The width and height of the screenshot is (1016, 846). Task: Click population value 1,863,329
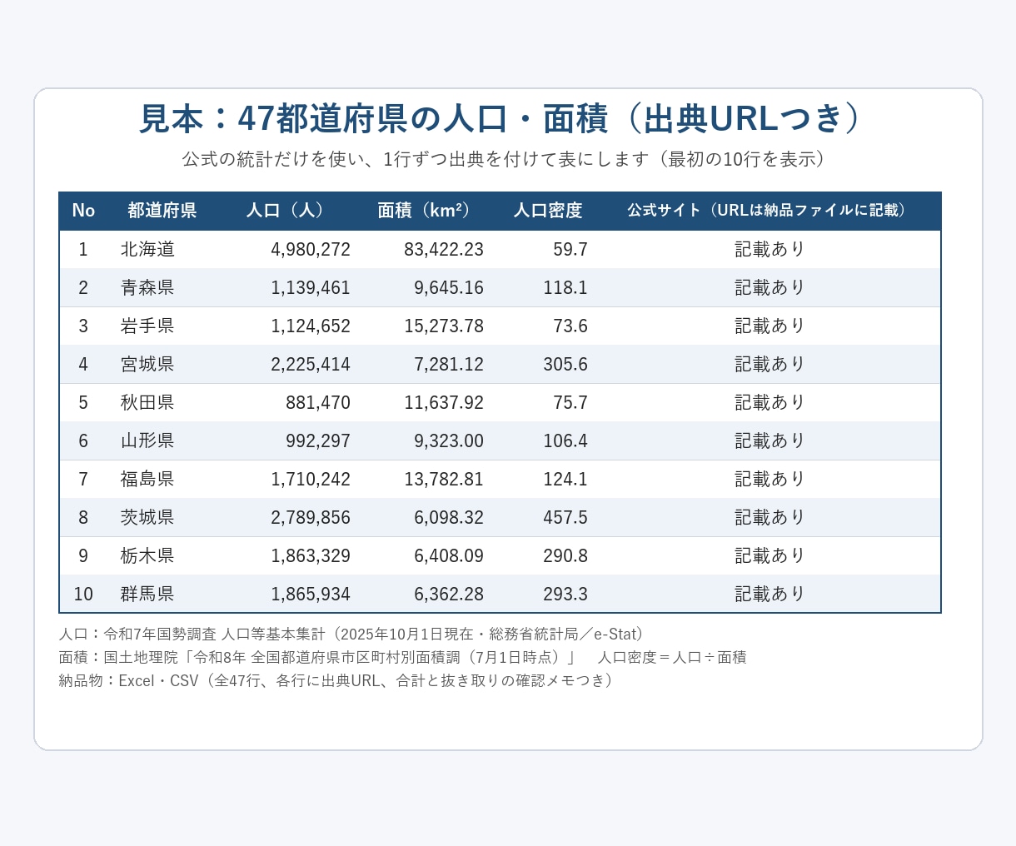click(311, 556)
